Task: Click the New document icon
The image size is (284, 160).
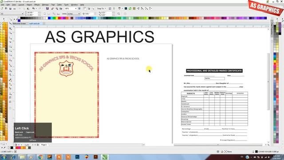Action: pyautogui.click(x=2, y=8)
